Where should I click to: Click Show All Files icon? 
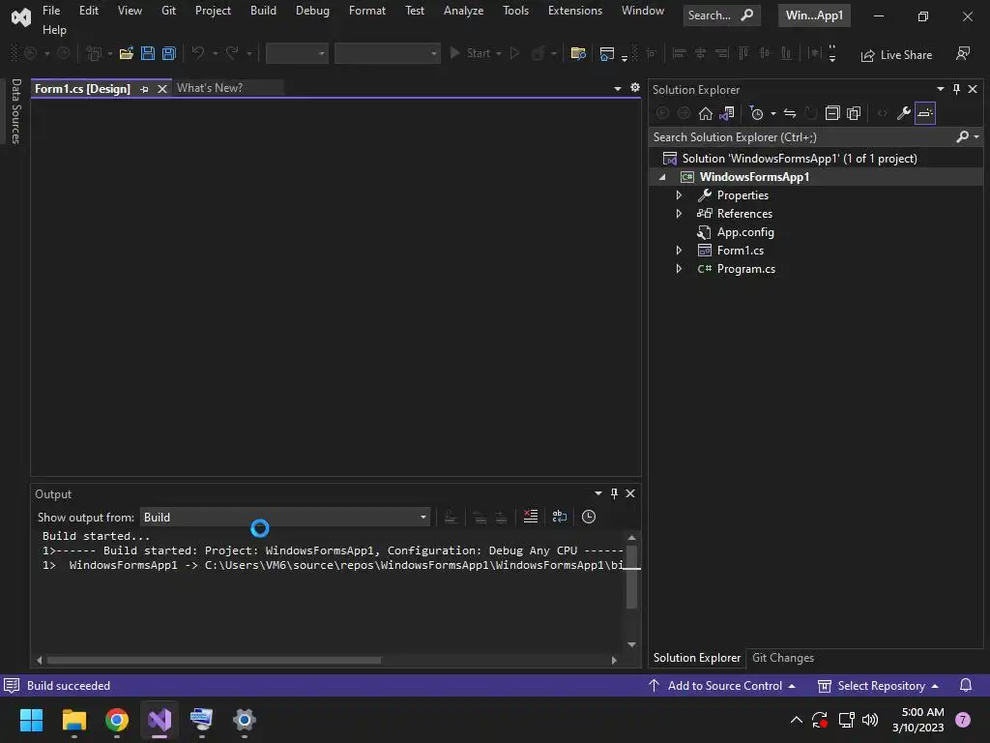click(854, 113)
